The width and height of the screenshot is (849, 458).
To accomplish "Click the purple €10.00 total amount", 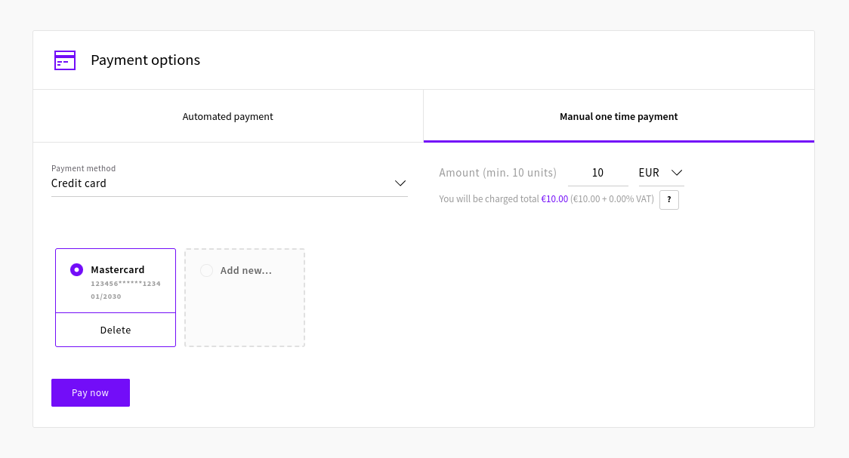I will point(554,199).
